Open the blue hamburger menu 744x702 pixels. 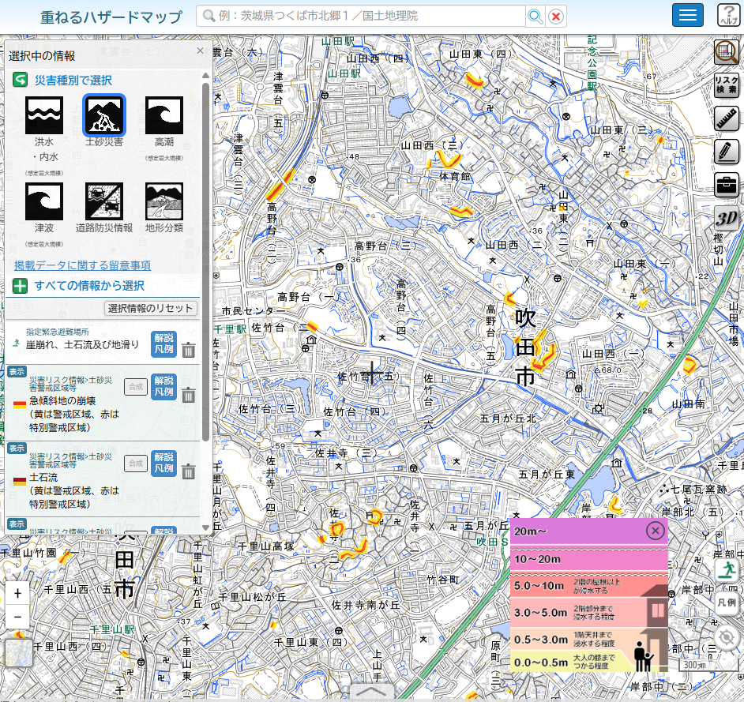click(x=687, y=16)
